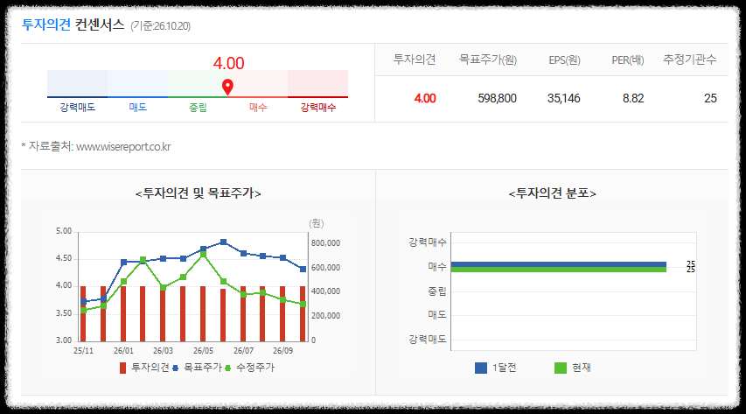Click the 투자의견 red legend swatch
746x414 pixels.
[x=122, y=368]
